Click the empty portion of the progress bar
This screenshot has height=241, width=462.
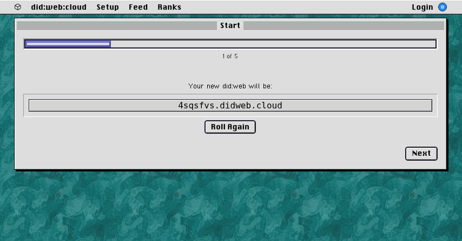pyautogui.click(x=270, y=44)
